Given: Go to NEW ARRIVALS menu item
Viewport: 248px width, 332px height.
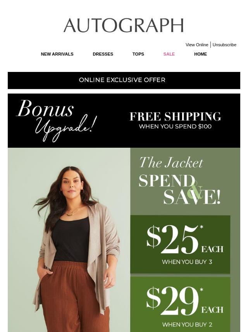Looking at the screenshot, I should tap(57, 54).
